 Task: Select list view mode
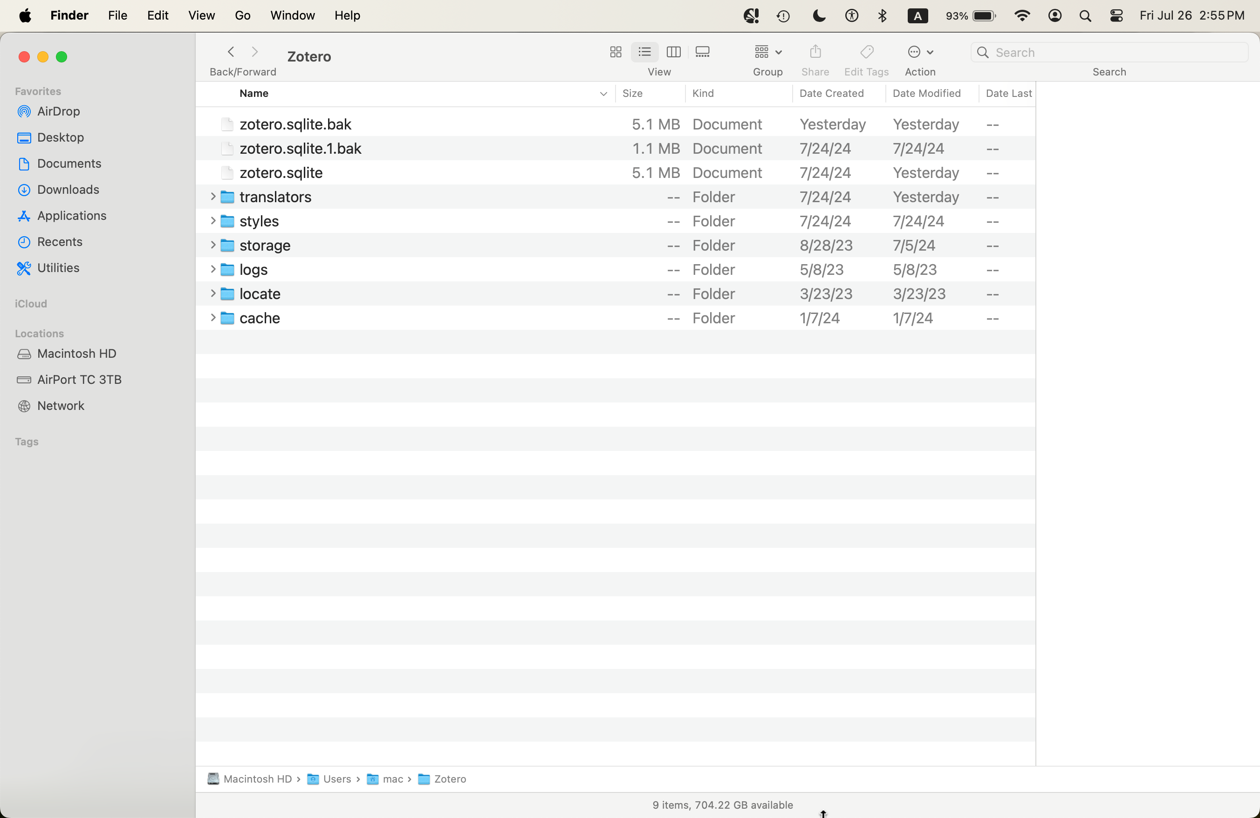[644, 52]
